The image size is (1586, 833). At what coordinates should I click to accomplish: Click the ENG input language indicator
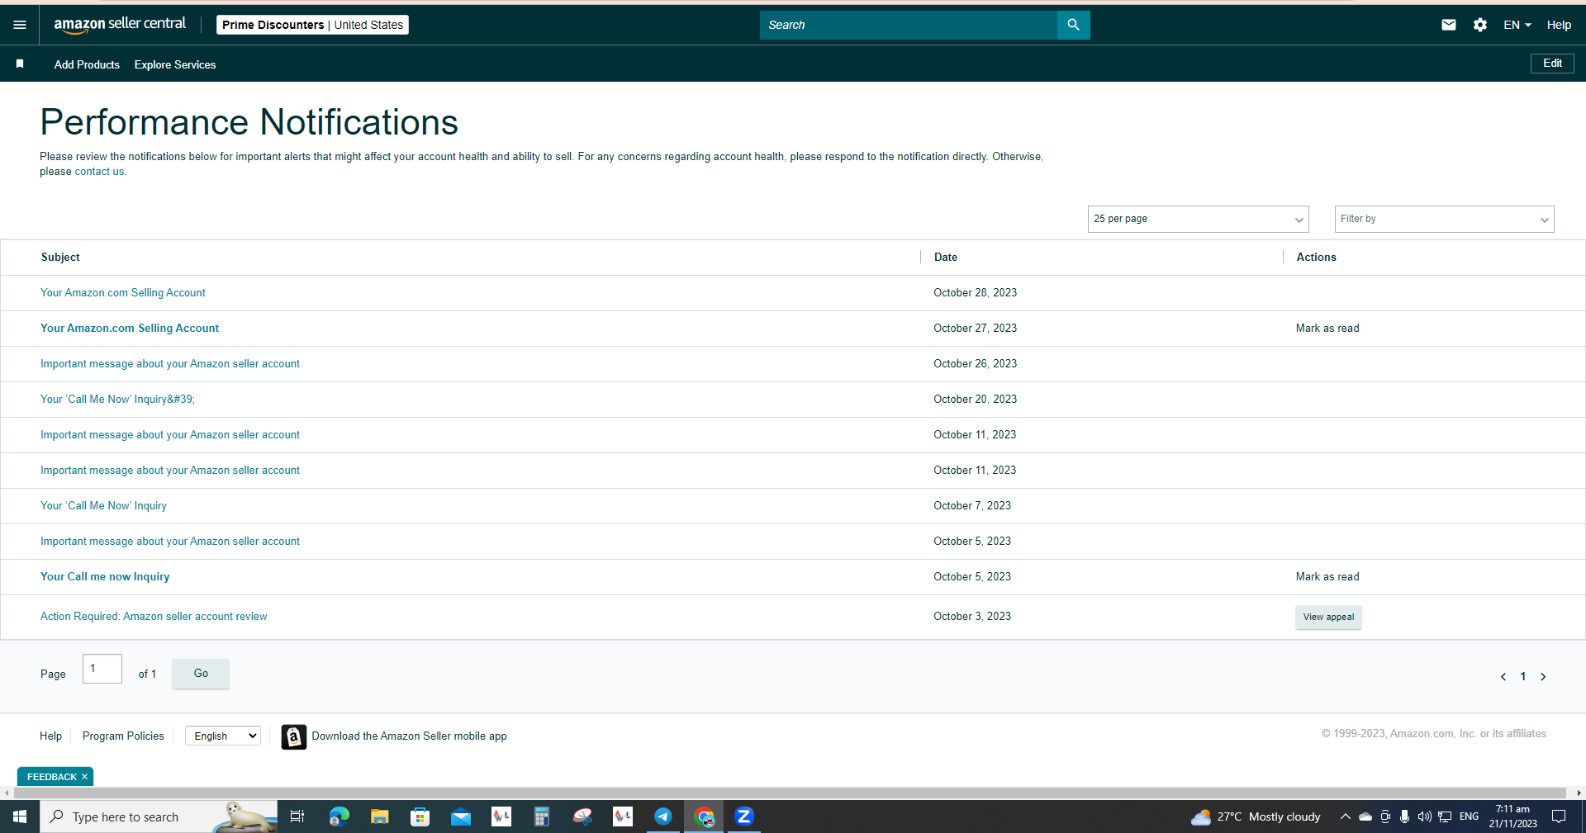(x=1469, y=816)
